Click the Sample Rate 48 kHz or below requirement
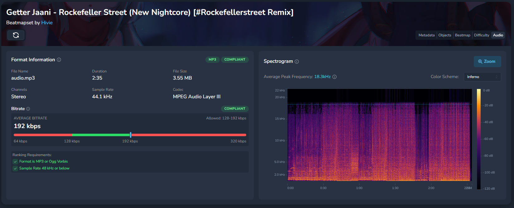The image size is (514, 208). click(44, 169)
